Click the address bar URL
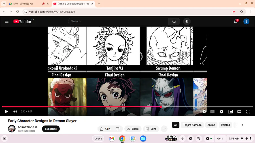The width and height of the screenshot is (255, 143). [x=52, y=12]
